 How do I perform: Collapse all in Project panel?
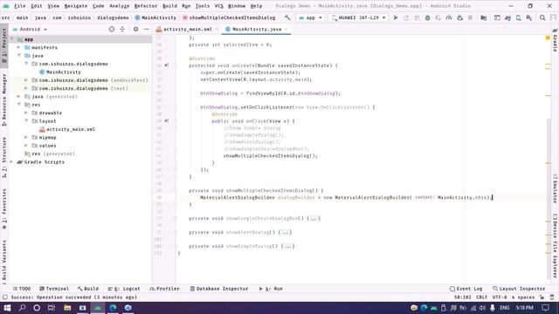pyautogui.click(x=122, y=29)
